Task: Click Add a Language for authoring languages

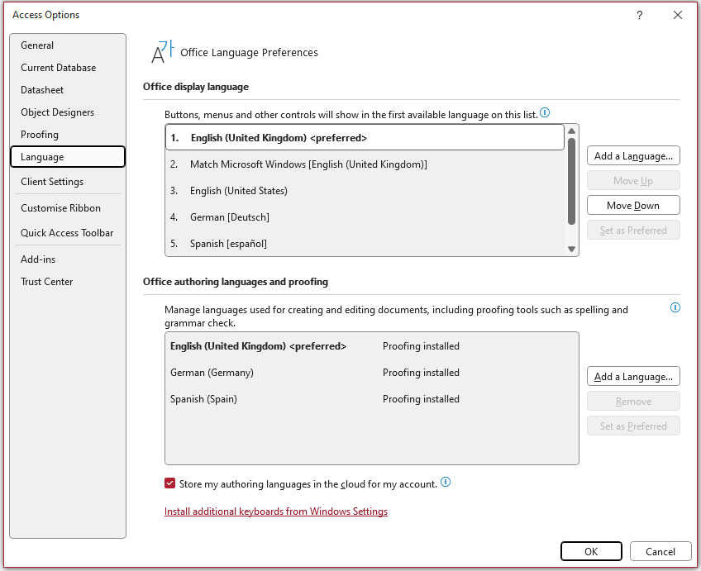Action: [x=633, y=376]
